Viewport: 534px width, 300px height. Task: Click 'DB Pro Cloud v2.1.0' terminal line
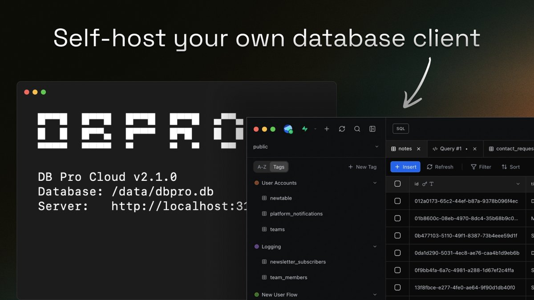pyautogui.click(x=107, y=177)
